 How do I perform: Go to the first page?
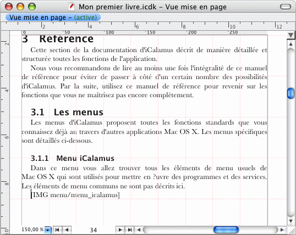click(57, 230)
